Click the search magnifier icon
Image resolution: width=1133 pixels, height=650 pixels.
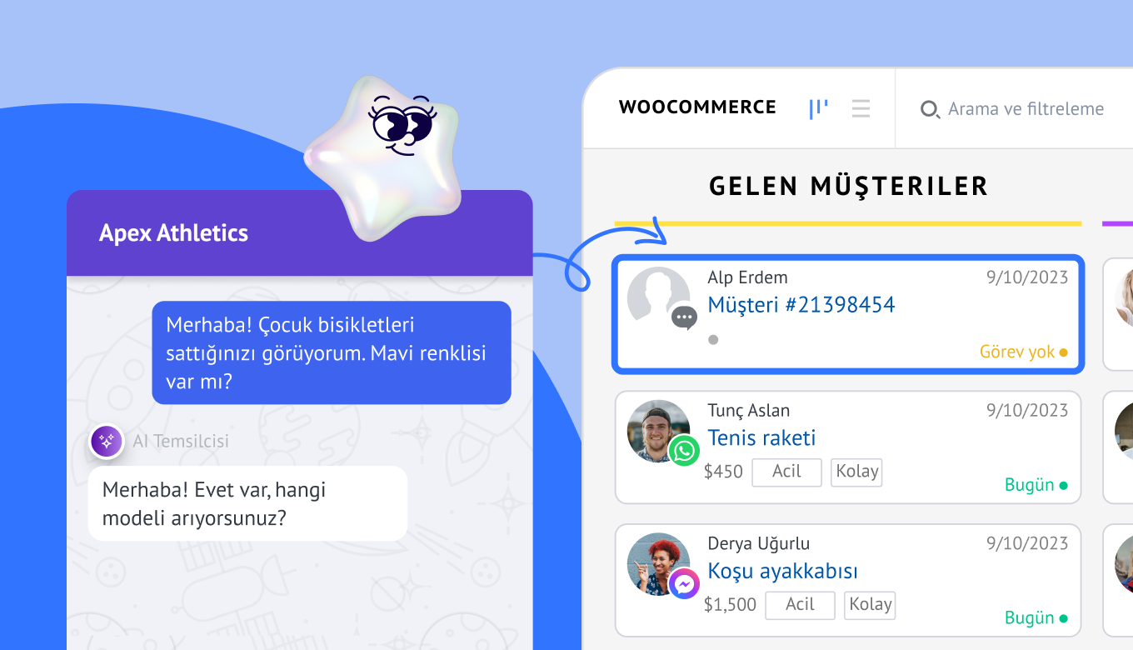click(x=930, y=109)
